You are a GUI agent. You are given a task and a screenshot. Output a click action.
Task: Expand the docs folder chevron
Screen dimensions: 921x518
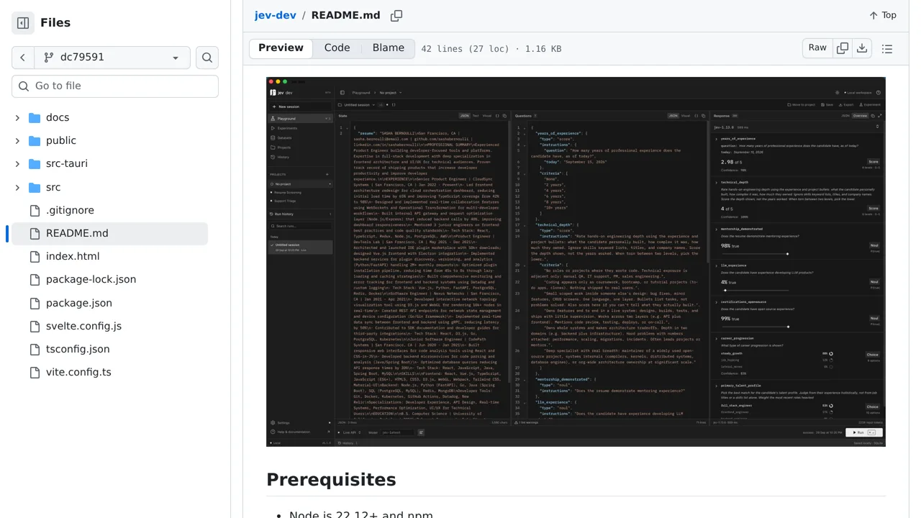(17, 117)
